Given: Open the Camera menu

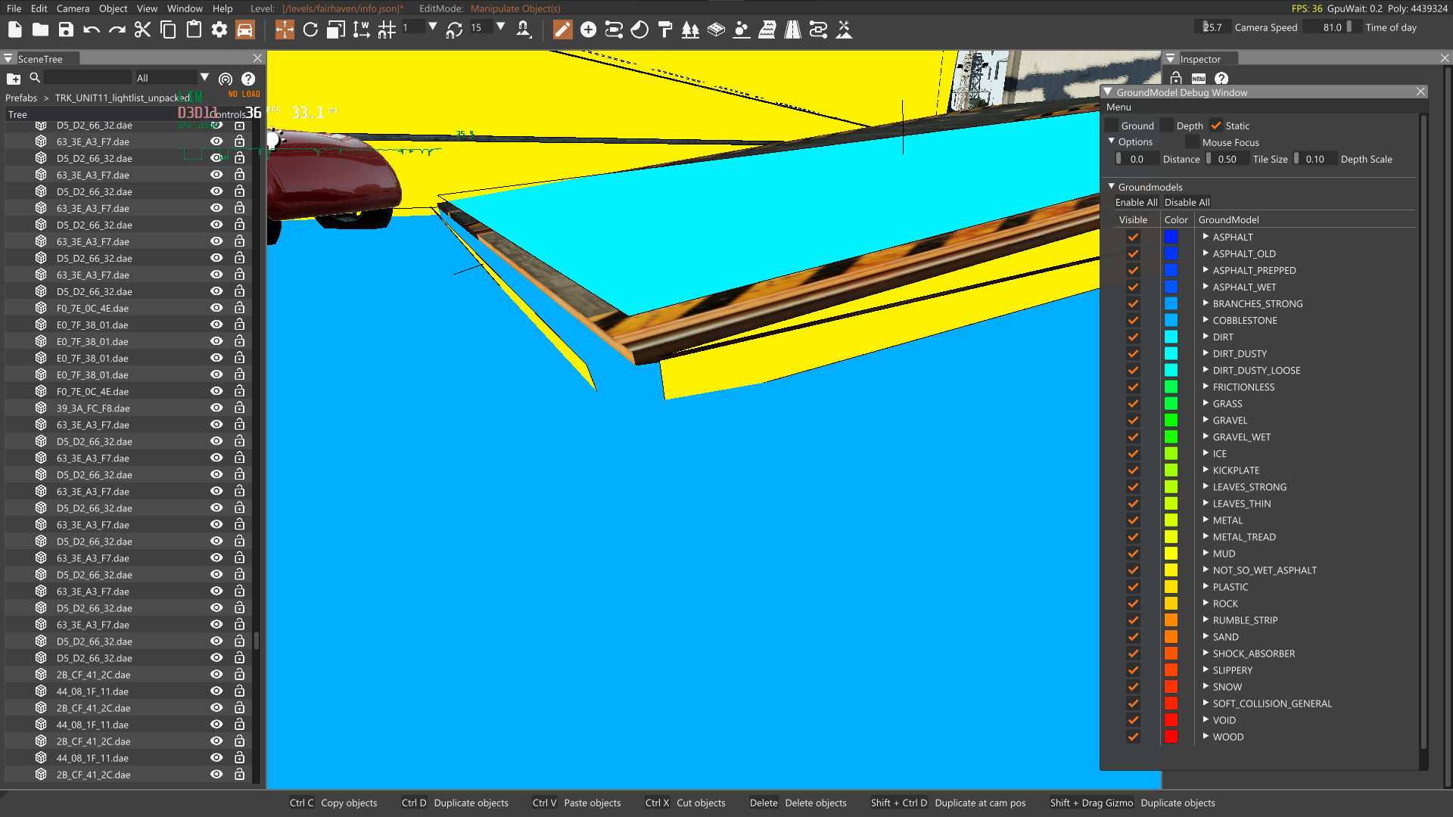Looking at the screenshot, I should click(x=73, y=8).
